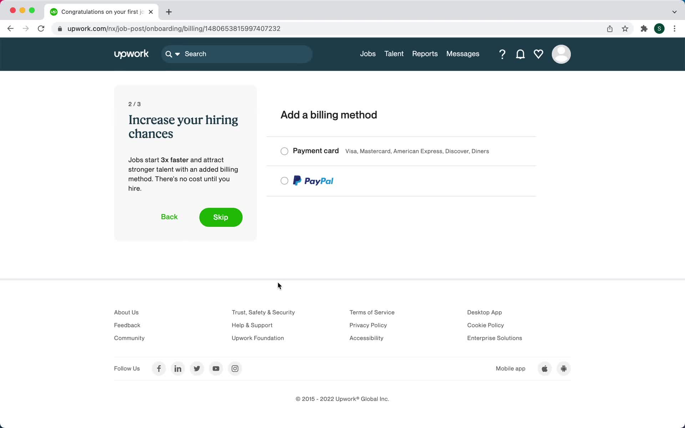Image resolution: width=685 pixels, height=428 pixels.
Task: Click the user profile avatar icon
Action: (561, 54)
